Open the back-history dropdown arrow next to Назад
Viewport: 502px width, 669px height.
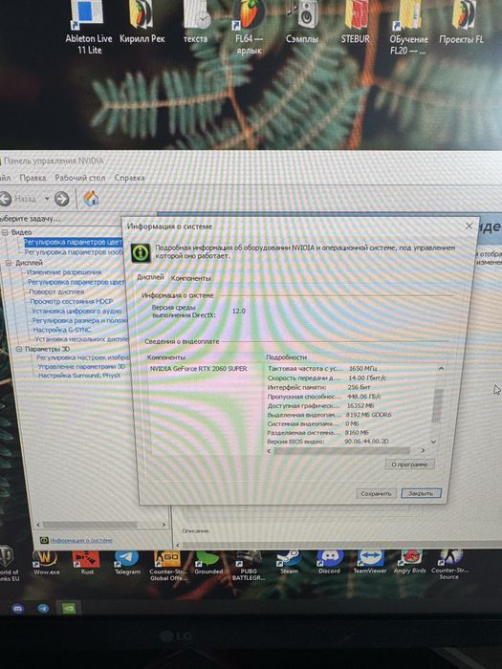pyautogui.click(x=47, y=199)
